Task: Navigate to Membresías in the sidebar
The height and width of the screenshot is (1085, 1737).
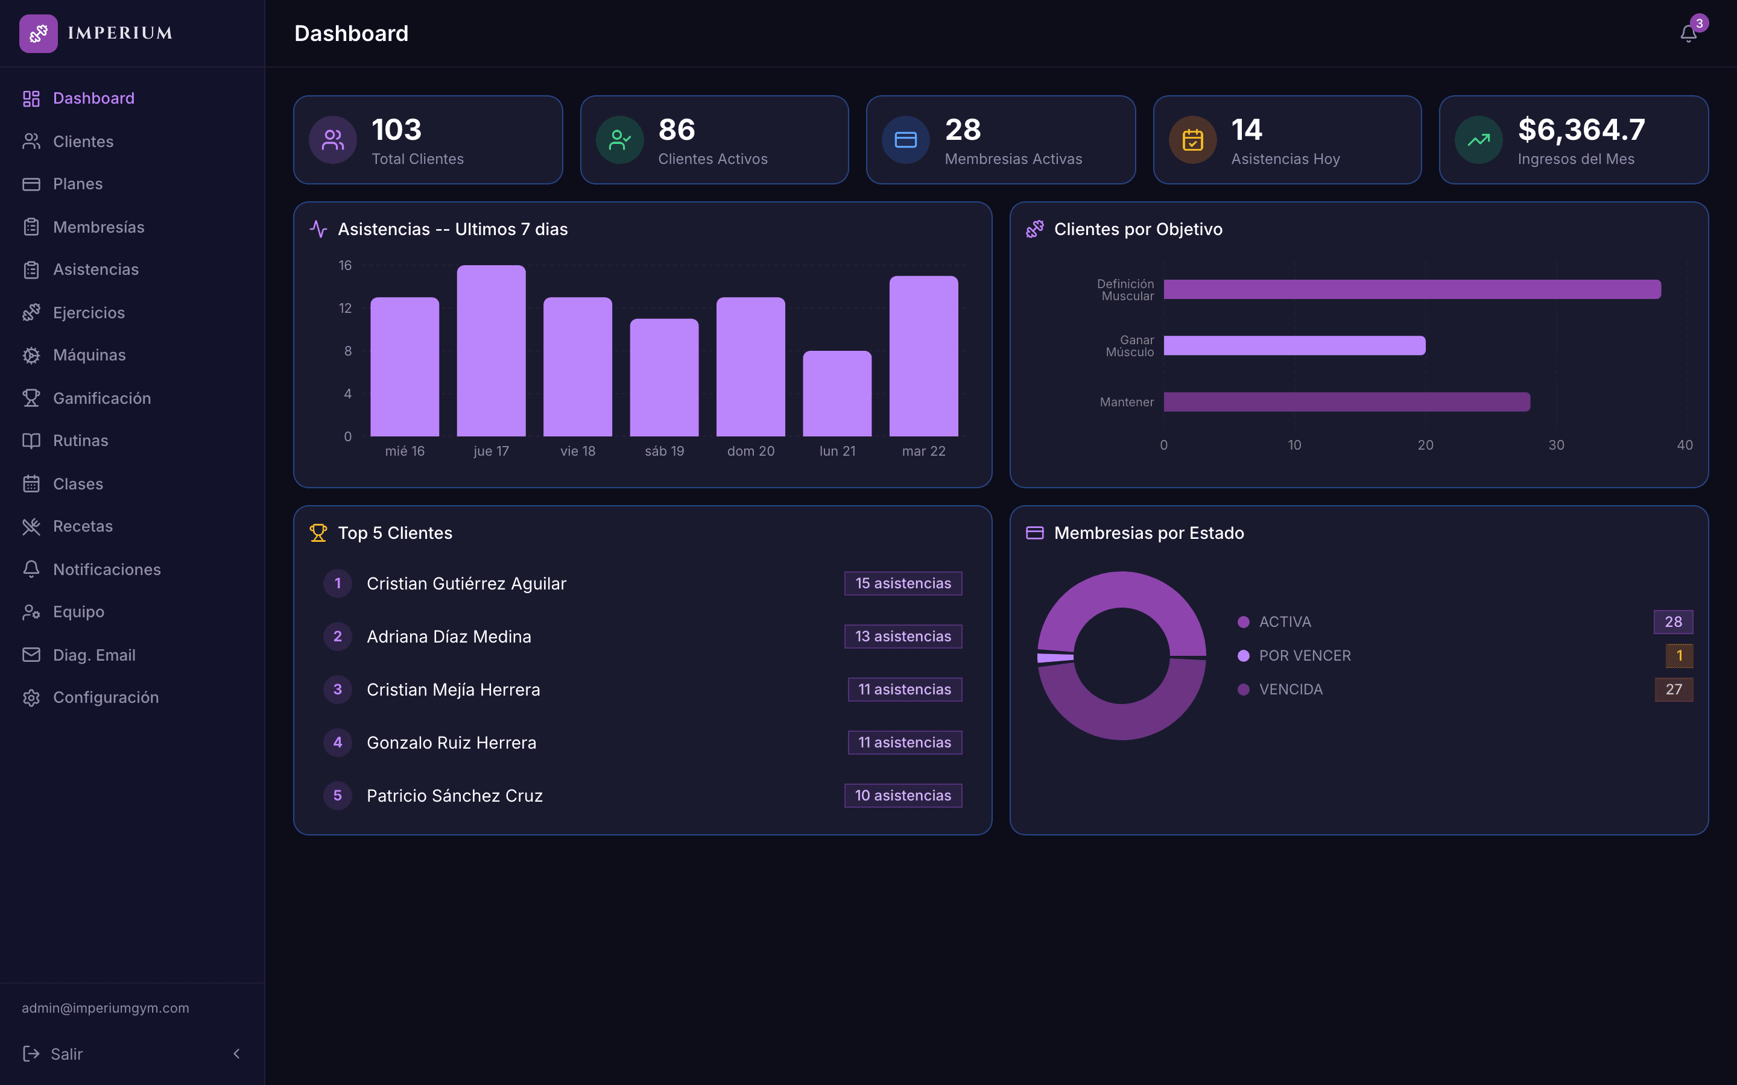Action: (x=132, y=227)
